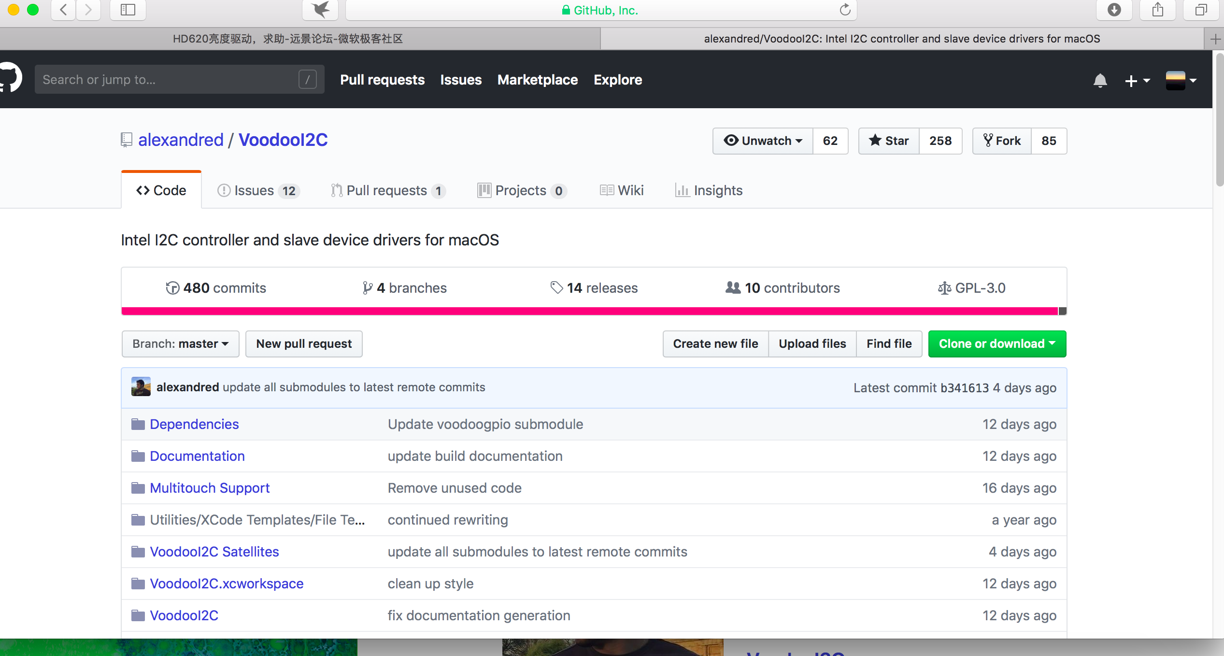Open the Insights tab
The image size is (1224, 656).
coord(709,190)
